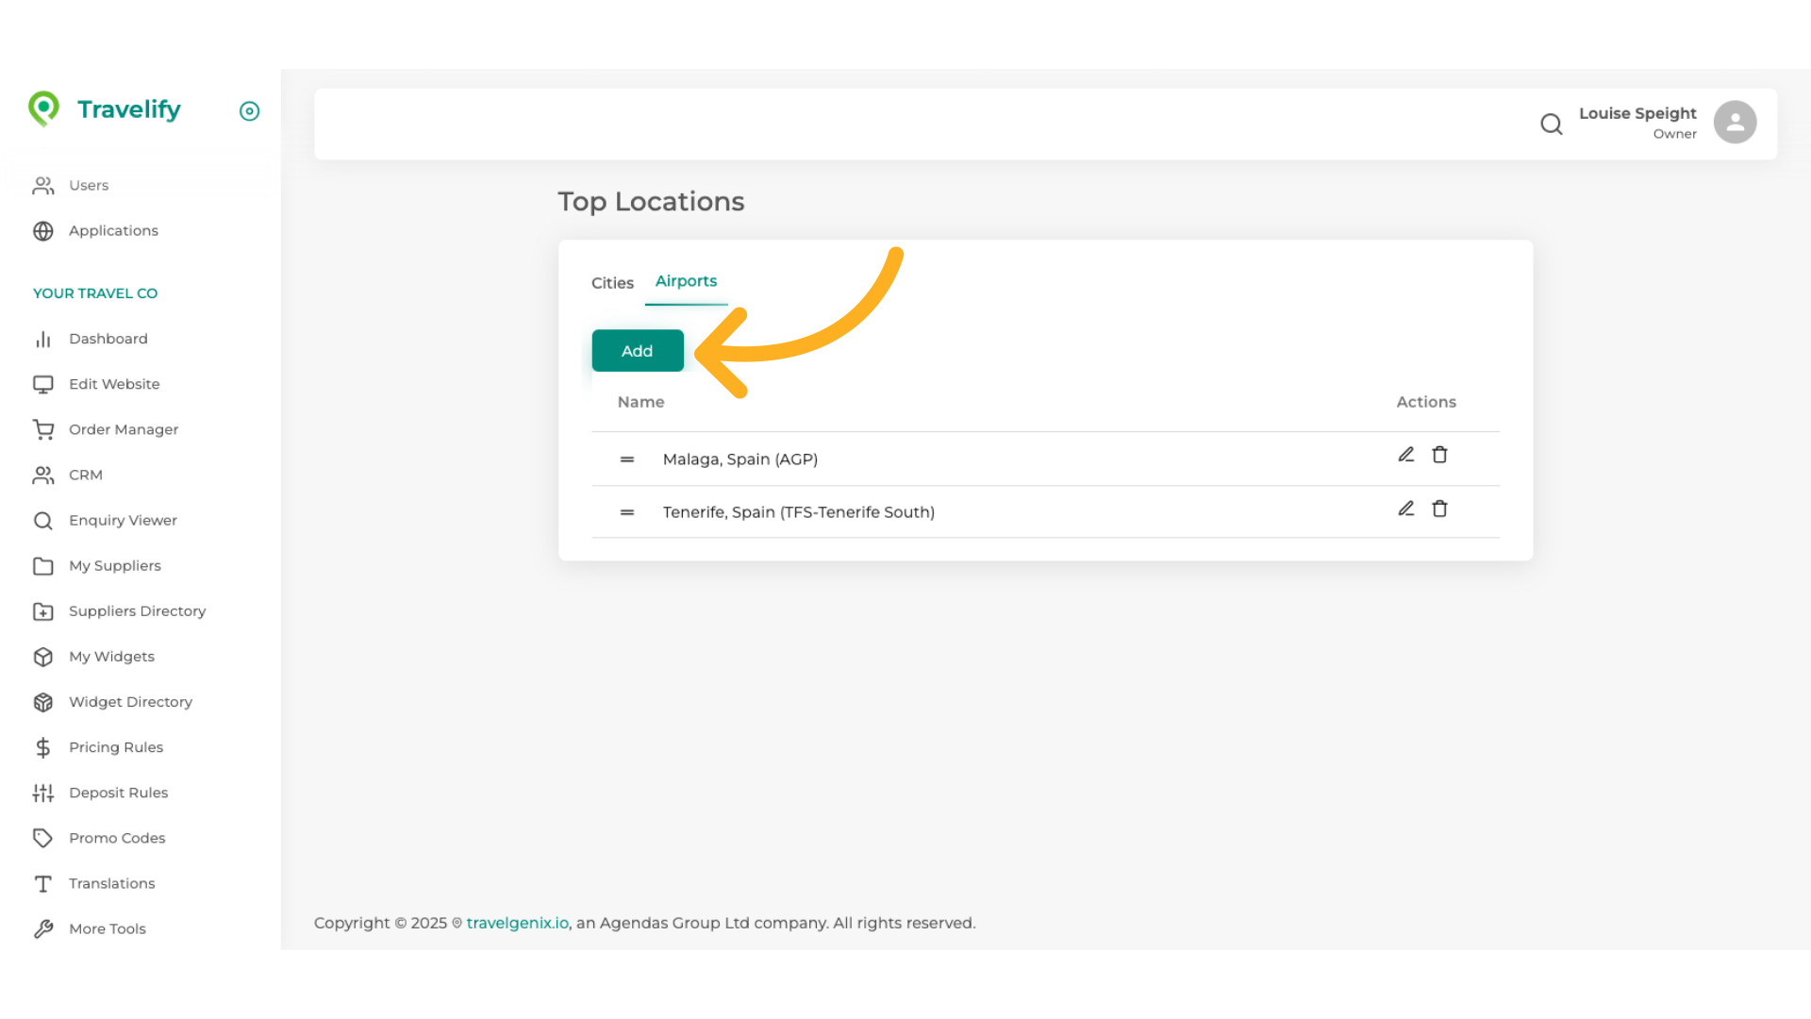Viewport: 1811px width, 1019px height.
Task: Click the search magnifier icon in header
Action: 1551,124
